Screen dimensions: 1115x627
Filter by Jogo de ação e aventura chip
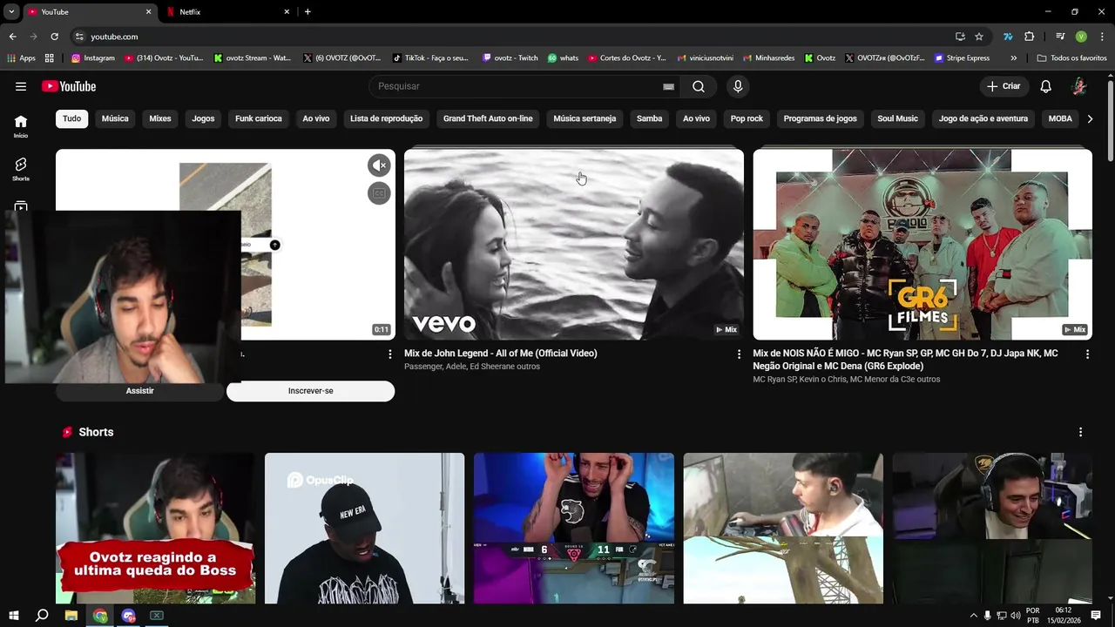(983, 118)
